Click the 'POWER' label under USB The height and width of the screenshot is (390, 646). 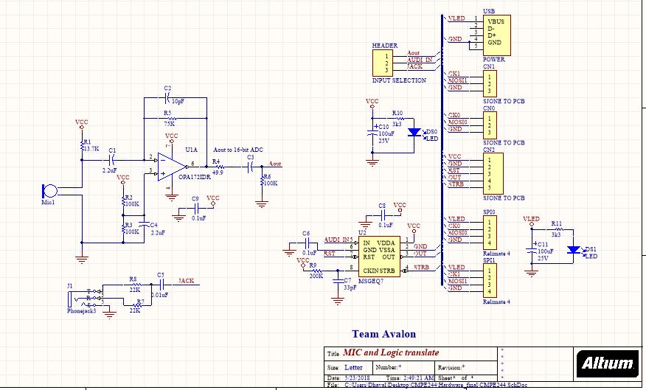(494, 59)
